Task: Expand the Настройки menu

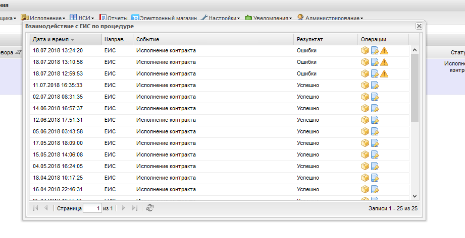Action: coord(220,18)
